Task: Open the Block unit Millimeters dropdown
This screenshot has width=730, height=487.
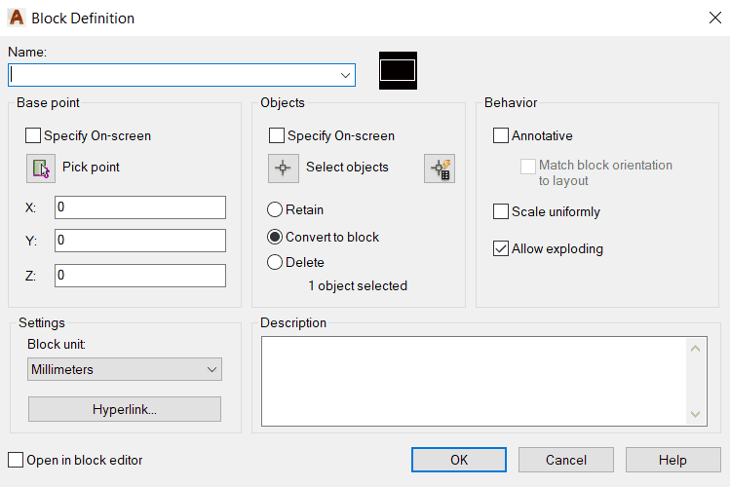Action: [x=125, y=369]
